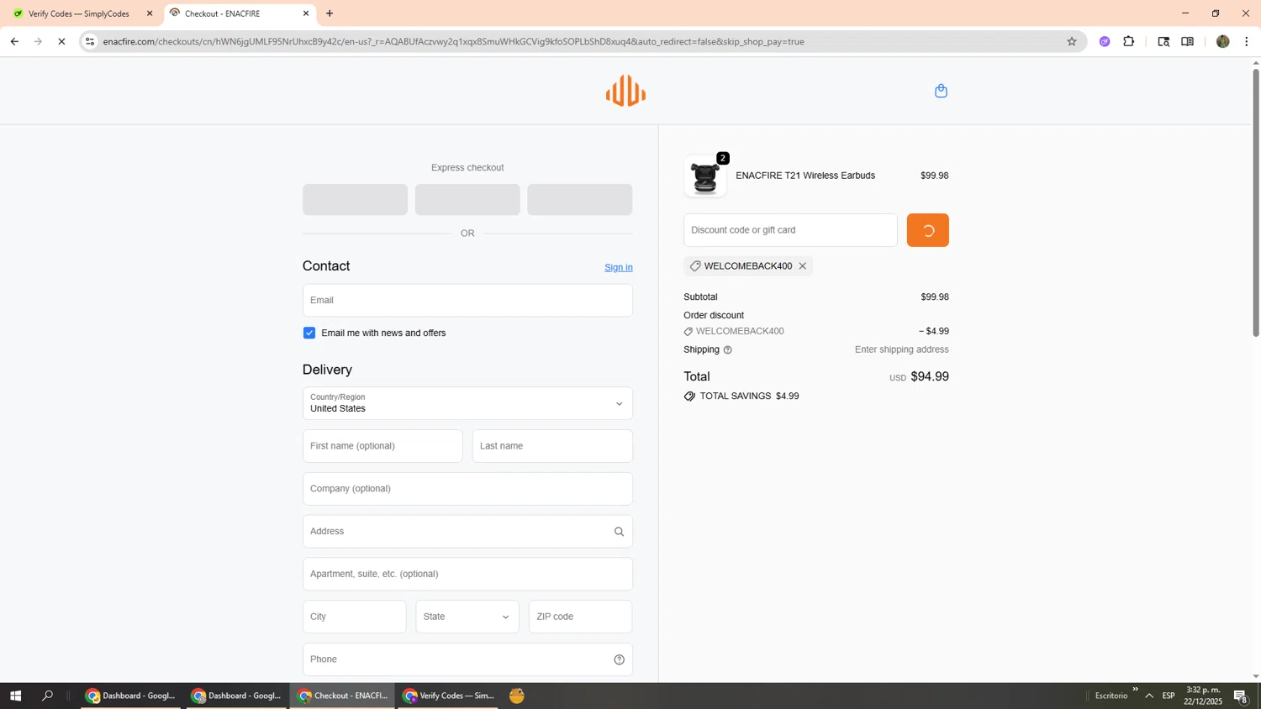Open the Windows notification center
This screenshot has width=1261, height=709.
[1241, 696]
